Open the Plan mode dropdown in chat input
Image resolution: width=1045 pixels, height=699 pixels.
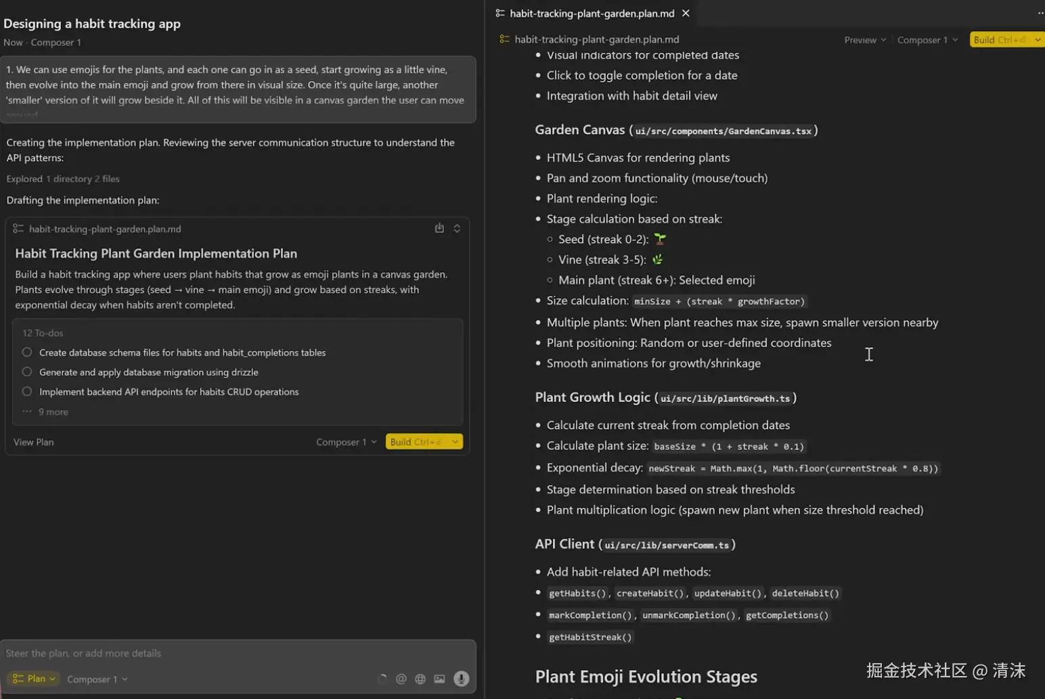(x=33, y=679)
